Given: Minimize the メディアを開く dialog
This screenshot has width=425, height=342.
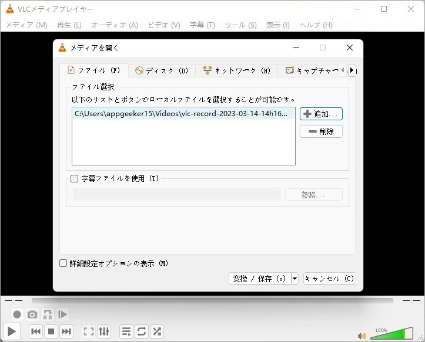Looking at the screenshot, I should click(x=296, y=48).
